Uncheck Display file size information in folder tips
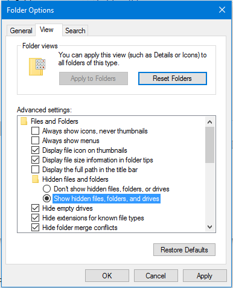 tap(35, 160)
